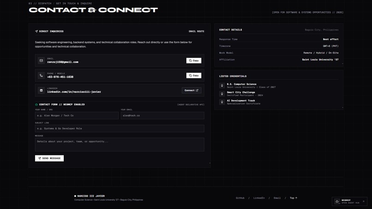Viewport: 372px width, 209px height.
Task: Click the WebMCP Open Agent Hub icon
Action: tap(337, 202)
